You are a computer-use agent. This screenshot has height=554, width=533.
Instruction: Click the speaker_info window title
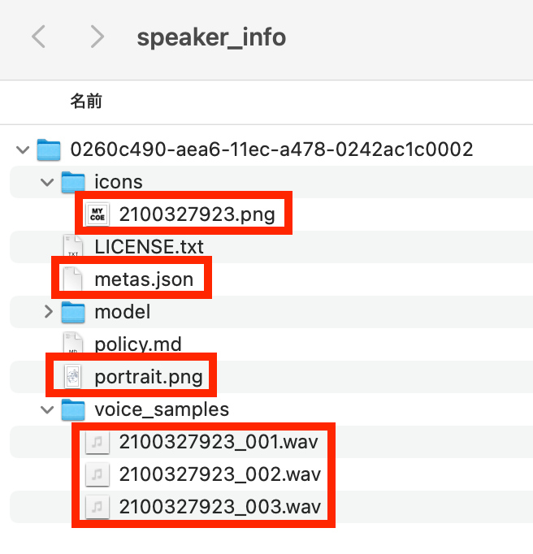point(211,37)
